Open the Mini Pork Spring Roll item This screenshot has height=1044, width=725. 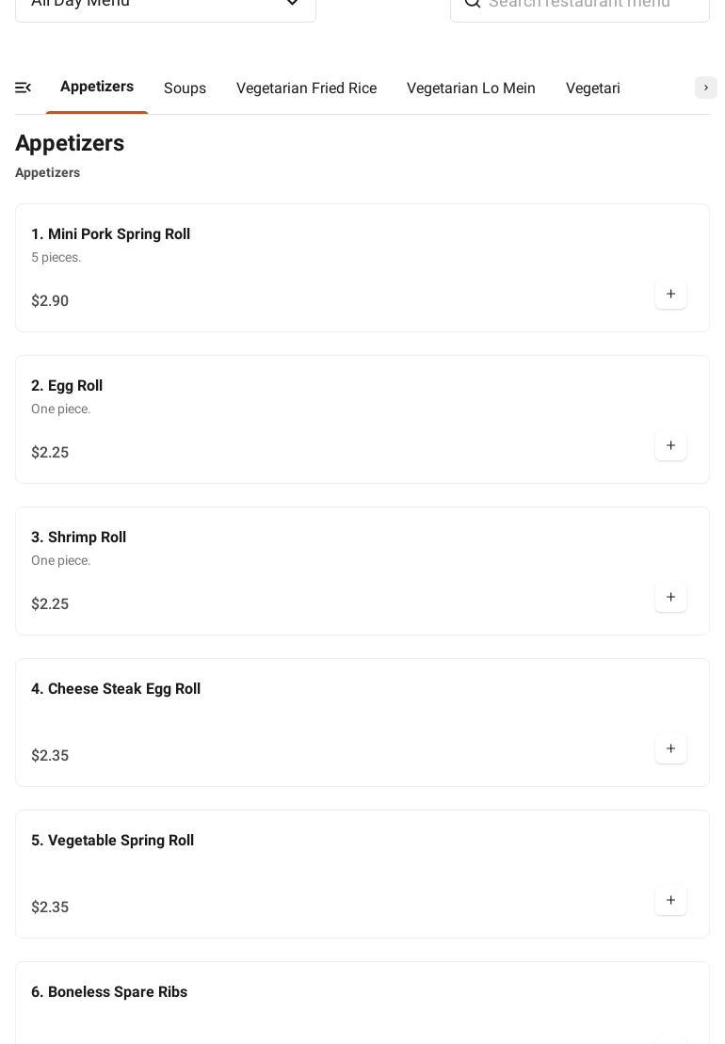click(110, 234)
